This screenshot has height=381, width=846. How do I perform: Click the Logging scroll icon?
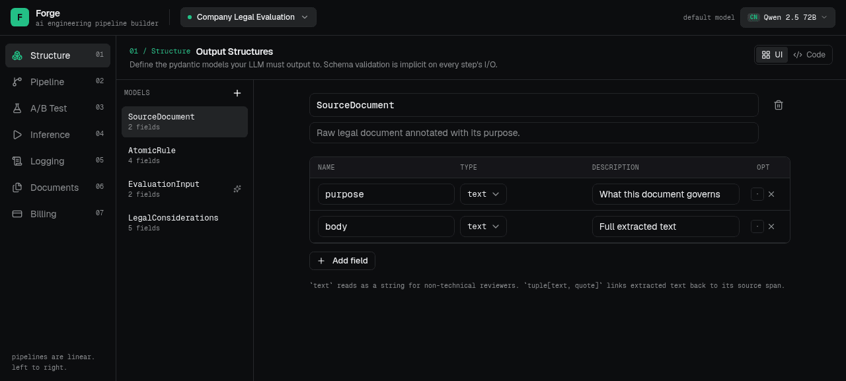(17, 161)
